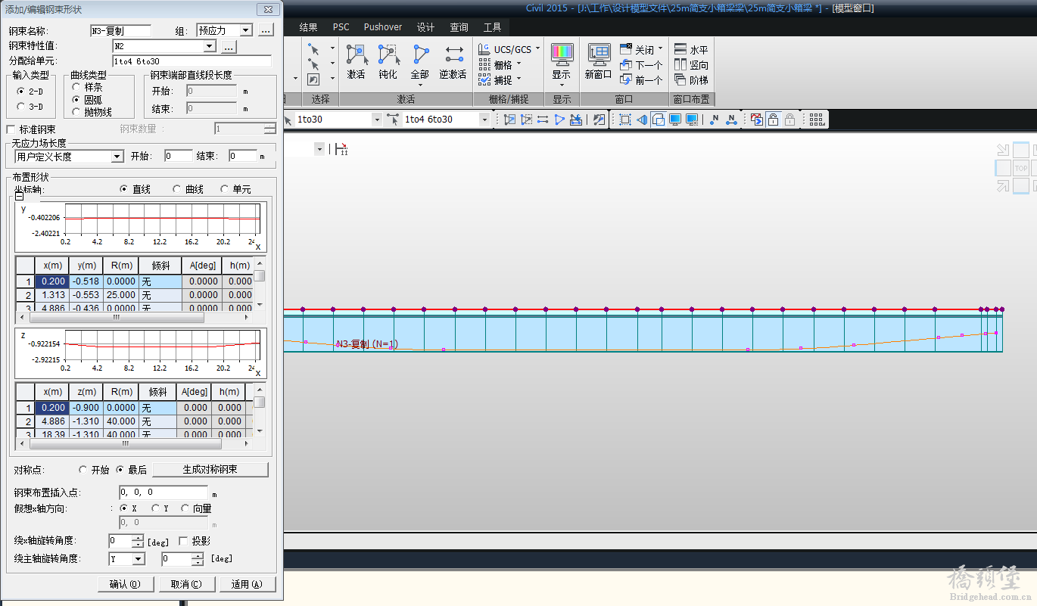This screenshot has height=606, width=1037.
Task: Open the 1to4 6to30 element toolbar dropdown
Action: [484, 120]
